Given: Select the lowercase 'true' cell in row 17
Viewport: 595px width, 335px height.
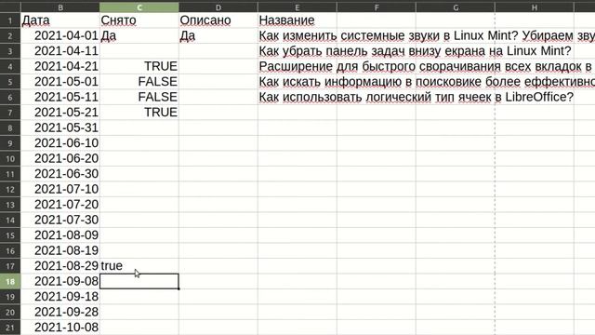Looking at the screenshot, I should 139,266.
